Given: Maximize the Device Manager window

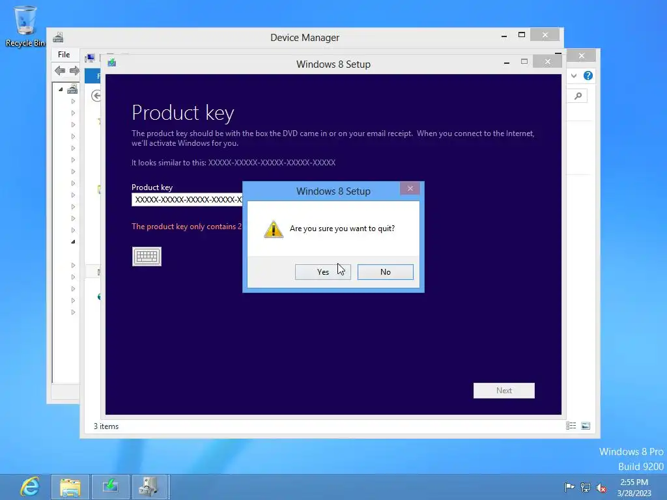Looking at the screenshot, I should point(522,35).
